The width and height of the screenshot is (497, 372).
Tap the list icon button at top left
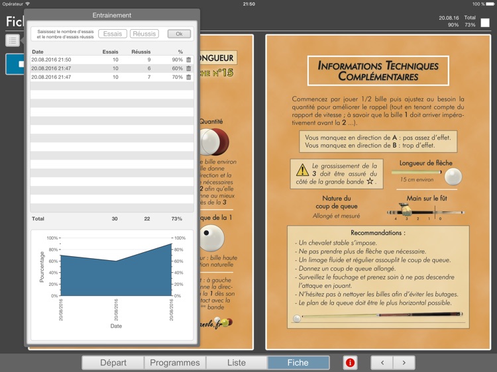[13, 40]
